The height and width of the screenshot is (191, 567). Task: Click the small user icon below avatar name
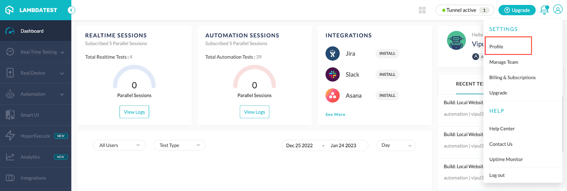[476, 56]
